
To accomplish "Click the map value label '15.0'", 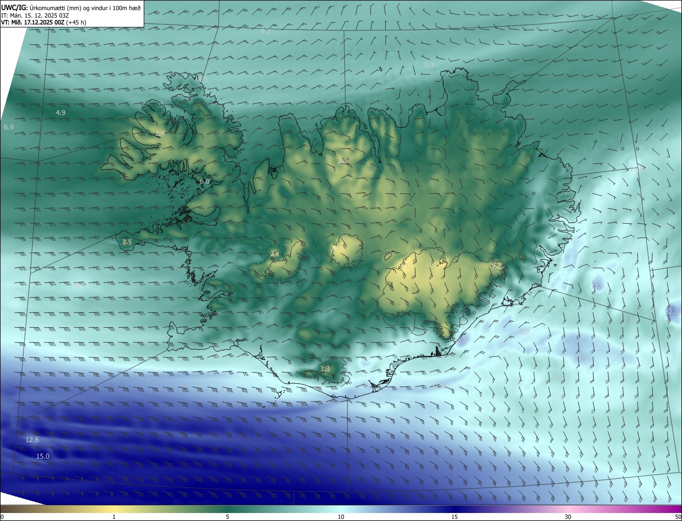I will [43, 457].
